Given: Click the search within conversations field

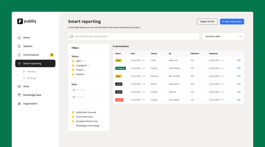Looking at the screenshot, I should (134, 36).
